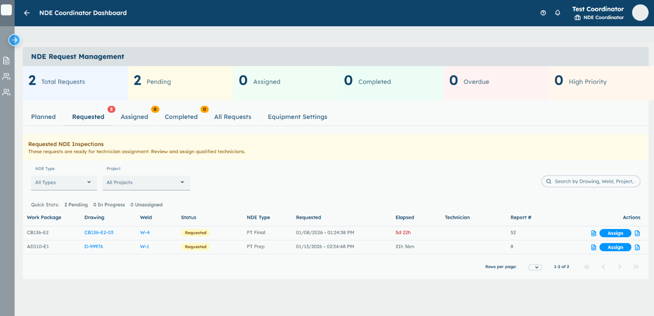Open the upper people icon in the sidebar
654x316 pixels.
(6, 76)
